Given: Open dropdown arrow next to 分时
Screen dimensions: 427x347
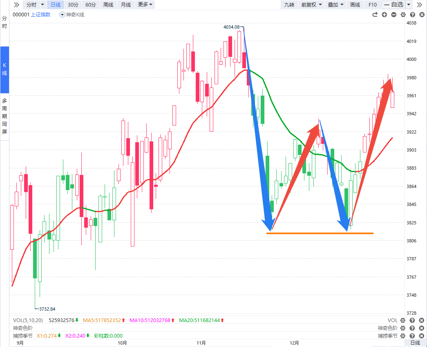Looking at the screenshot, I should (42, 4).
